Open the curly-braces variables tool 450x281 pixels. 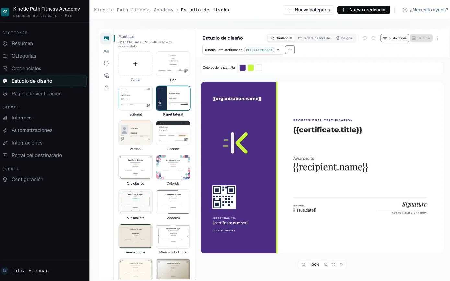[x=106, y=63]
